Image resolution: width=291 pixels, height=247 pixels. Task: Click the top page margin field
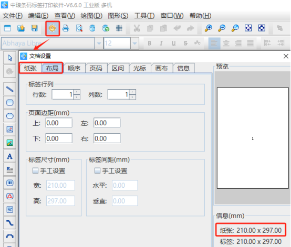click(59, 123)
